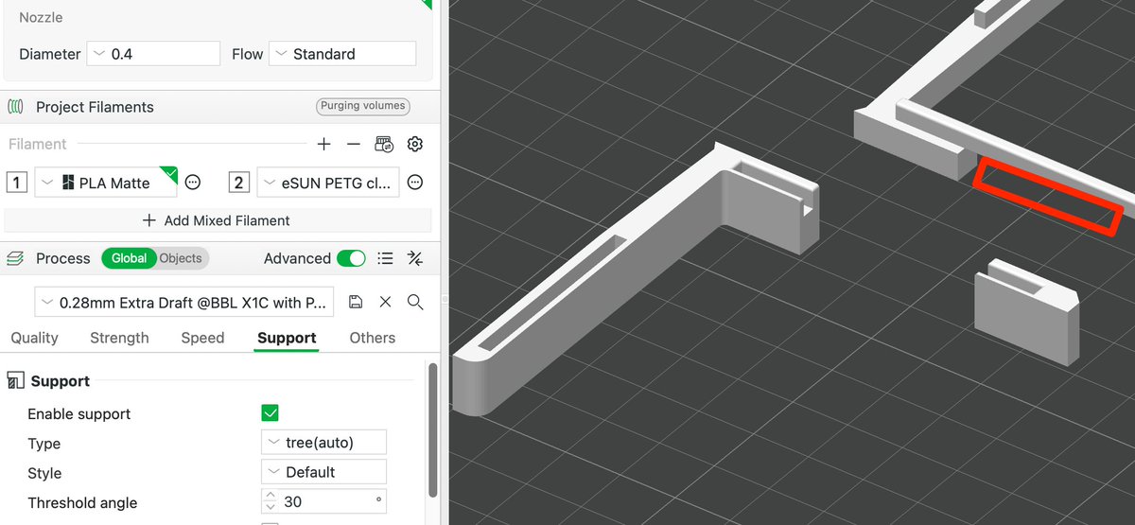Screen dimensions: 1135x525
Task: Open the 0.28mm Extra Draft preset dropdown
Action: coord(185,303)
